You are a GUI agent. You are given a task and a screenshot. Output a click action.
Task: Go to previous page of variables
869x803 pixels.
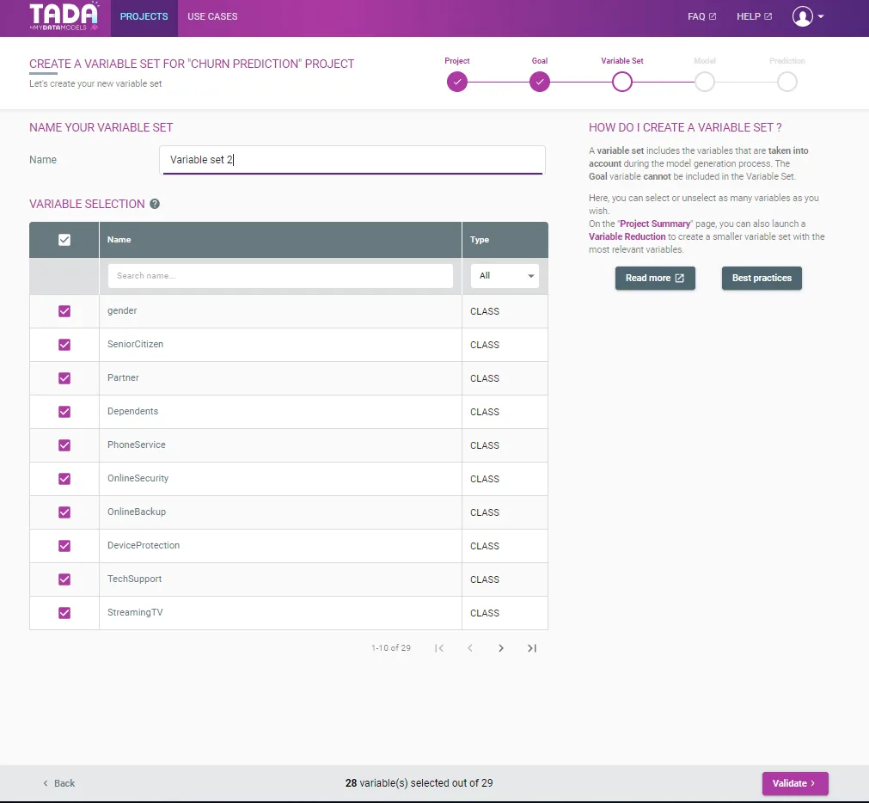[470, 648]
